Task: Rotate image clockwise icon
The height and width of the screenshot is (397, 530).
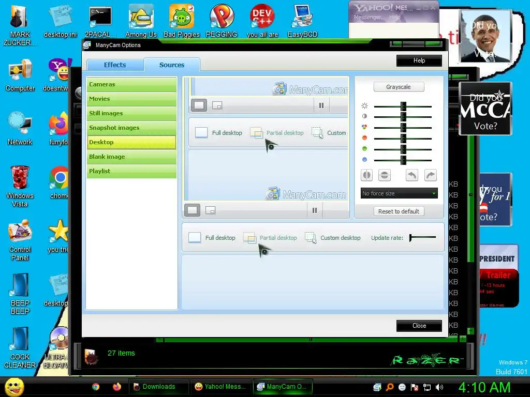Action: (x=430, y=175)
